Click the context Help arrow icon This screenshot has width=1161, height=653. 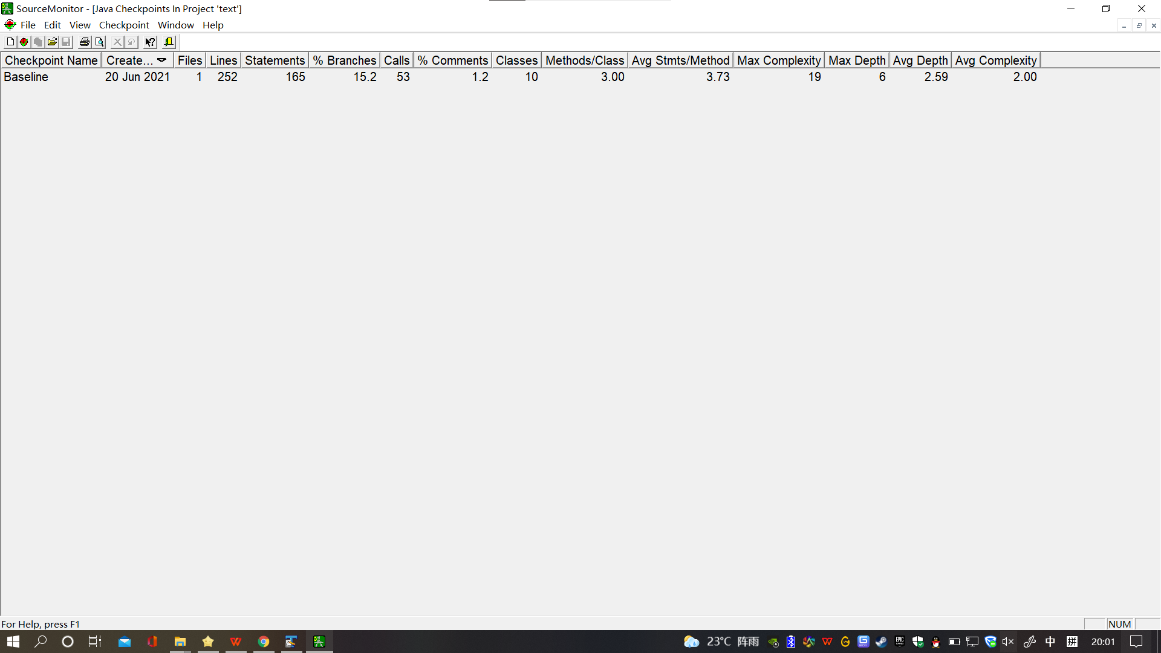(150, 42)
